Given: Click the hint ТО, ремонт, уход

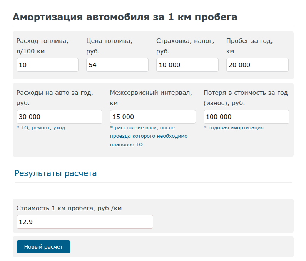Looking at the screenshot, I should click(41, 128).
